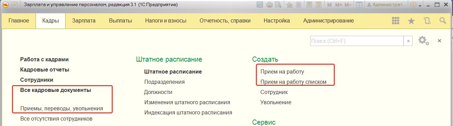Screen dimensions: 453x126
Task: Clear search field with x button
Action: point(408,41)
